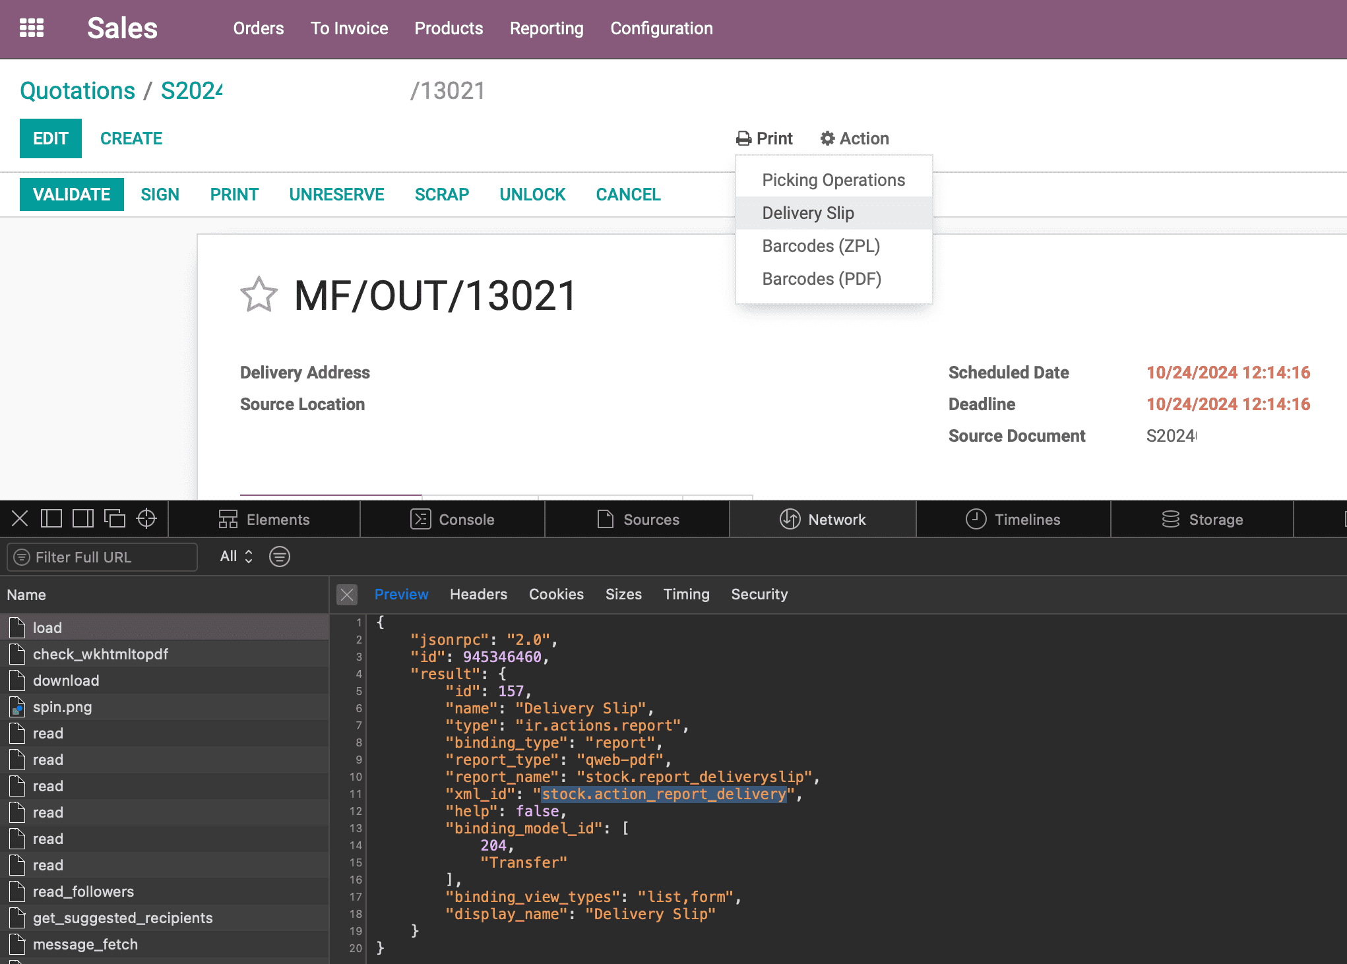Select the Headers detail tab
Image resolution: width=1347 pixels, height=964 pixels.
click(x=479, y=594)
